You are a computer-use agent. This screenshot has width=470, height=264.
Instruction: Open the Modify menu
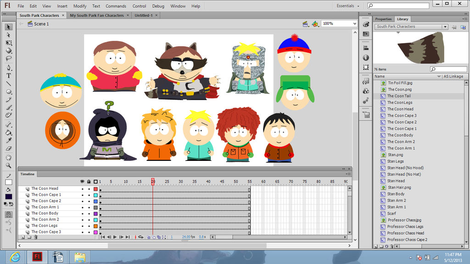(x=80, y=6)
